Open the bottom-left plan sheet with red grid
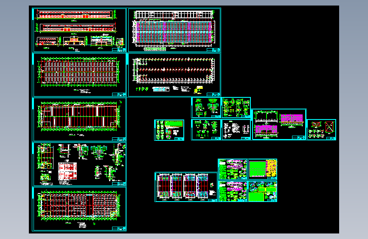The image size is (368, 239). coord(79,209)
